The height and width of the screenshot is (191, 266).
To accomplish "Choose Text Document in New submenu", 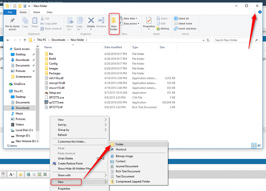I will (138, 176).
